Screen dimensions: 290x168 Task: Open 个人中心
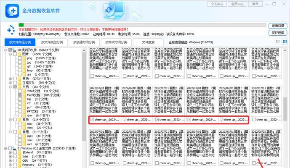[217, 4]
